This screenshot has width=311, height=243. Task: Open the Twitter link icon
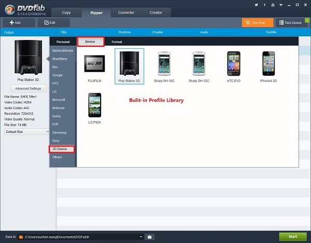[256, 5]
